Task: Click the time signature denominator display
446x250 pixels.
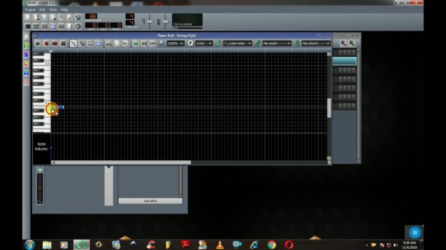Action: coord(130,23)
